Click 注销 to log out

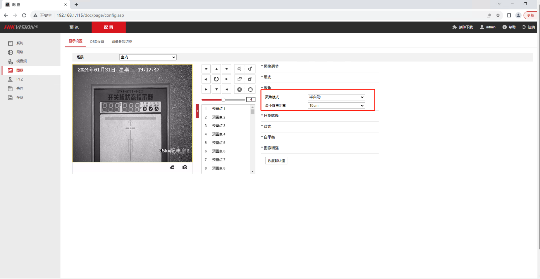tap(529, 27)
